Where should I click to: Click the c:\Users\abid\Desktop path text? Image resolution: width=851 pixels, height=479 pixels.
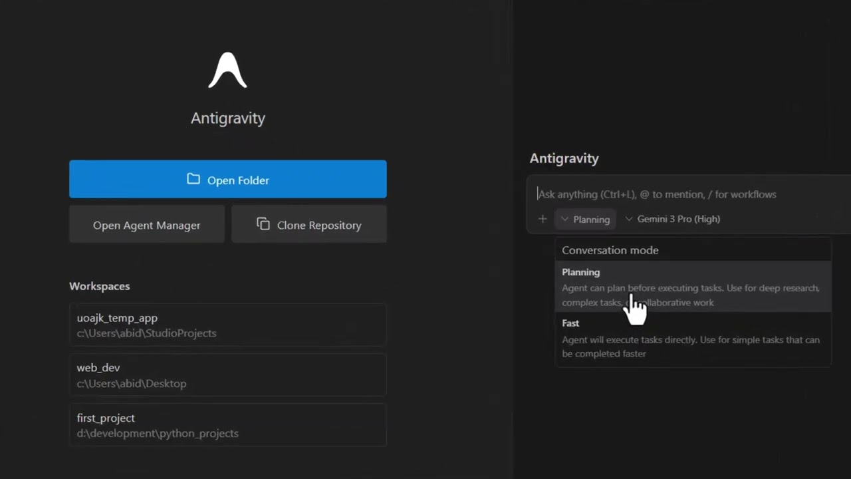pyautogui.click(x=132, y=383)
